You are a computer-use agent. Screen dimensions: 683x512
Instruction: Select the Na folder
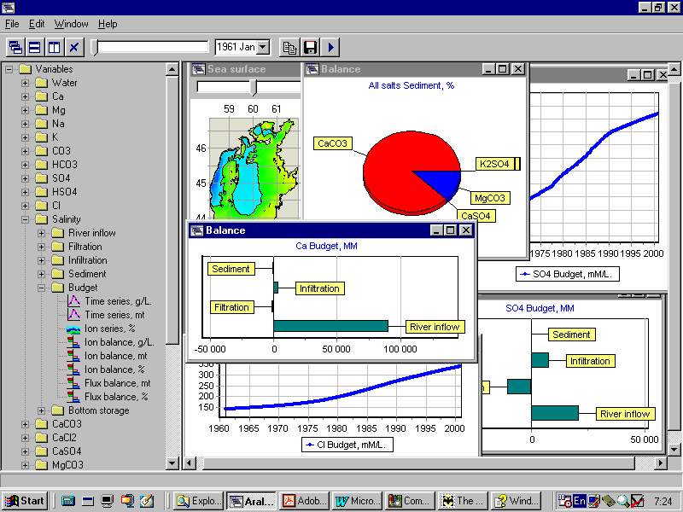50,124
